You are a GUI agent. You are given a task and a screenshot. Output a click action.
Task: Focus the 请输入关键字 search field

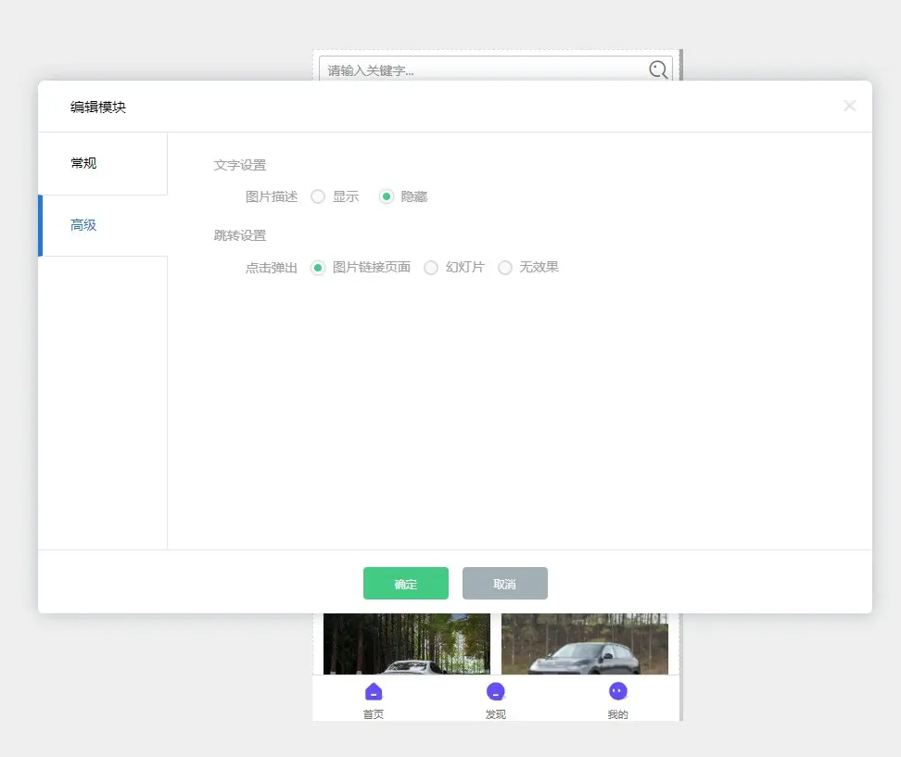pos(482,69)
